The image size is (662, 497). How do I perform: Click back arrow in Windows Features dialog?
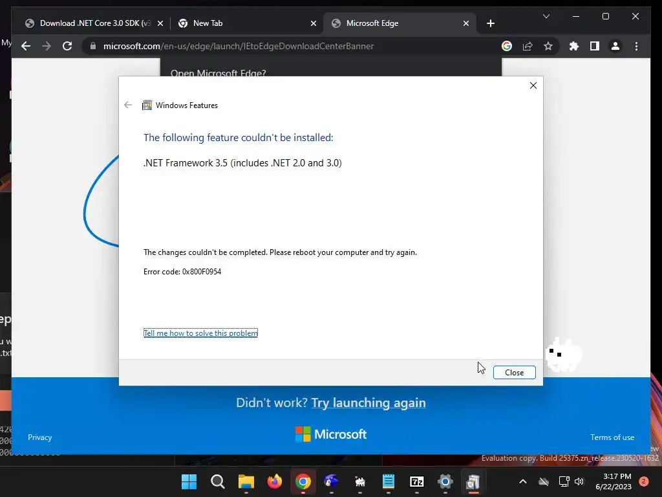pos(128,105)
